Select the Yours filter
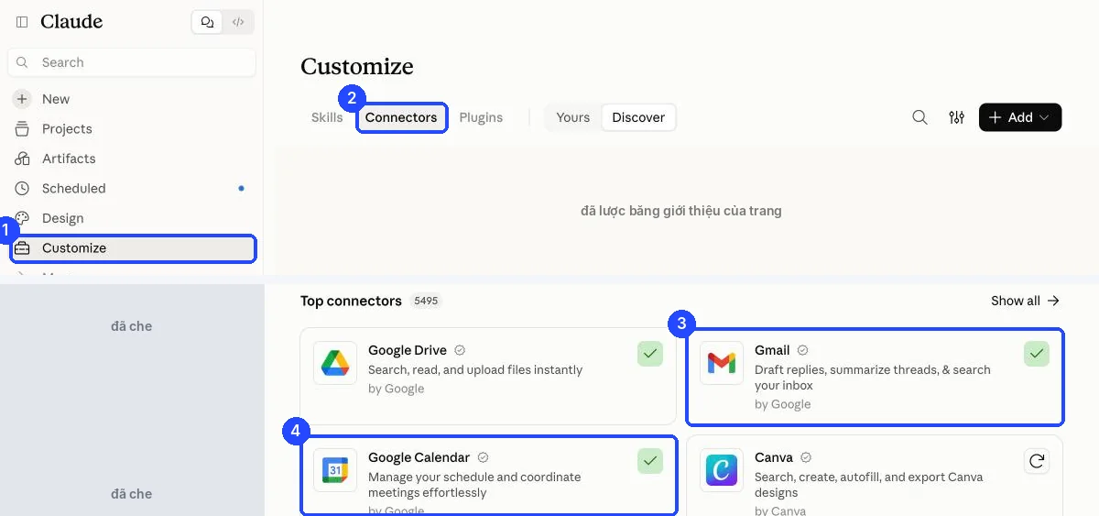This screenshot has width=1099, height=516. (573, 117)
